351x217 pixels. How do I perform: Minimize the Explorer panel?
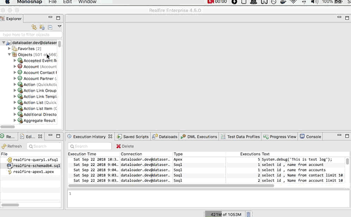tap(50, 17)
